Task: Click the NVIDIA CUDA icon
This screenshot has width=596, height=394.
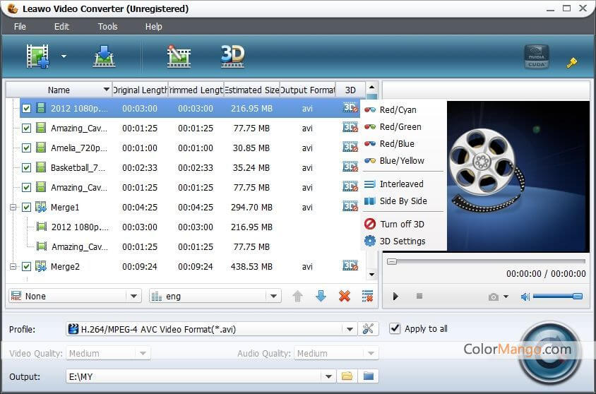Action: click(536, 56)
